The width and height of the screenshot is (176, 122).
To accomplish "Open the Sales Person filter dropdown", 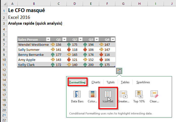I will pos(48,39).
